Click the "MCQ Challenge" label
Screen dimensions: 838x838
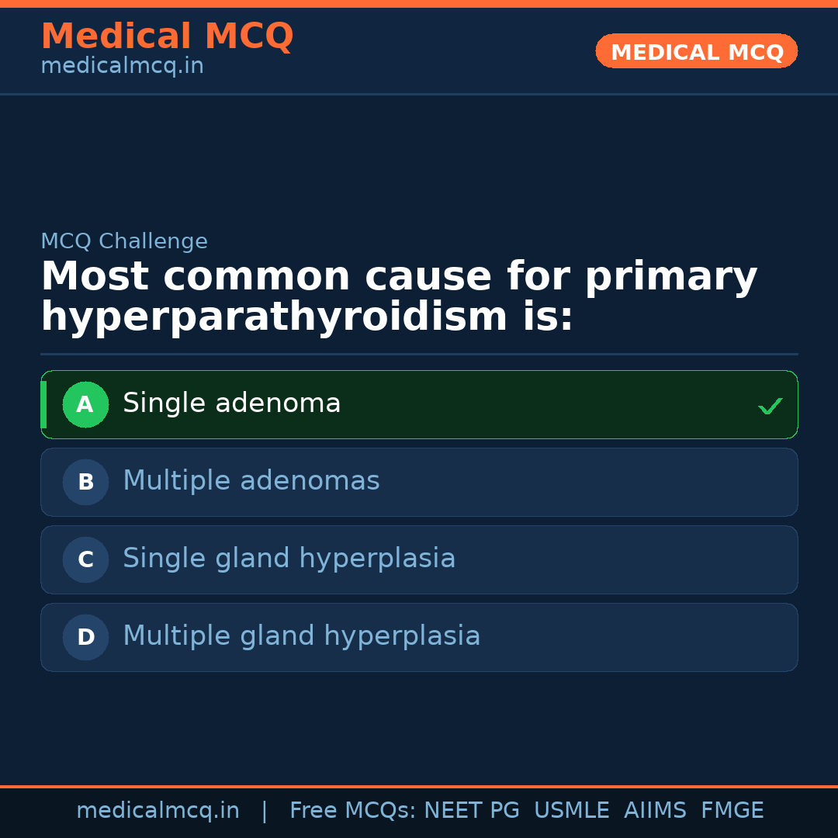click(124, 241)
